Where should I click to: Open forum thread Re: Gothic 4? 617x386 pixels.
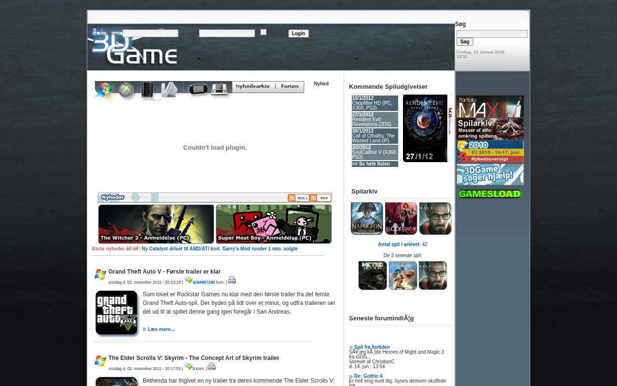point(368,376)
